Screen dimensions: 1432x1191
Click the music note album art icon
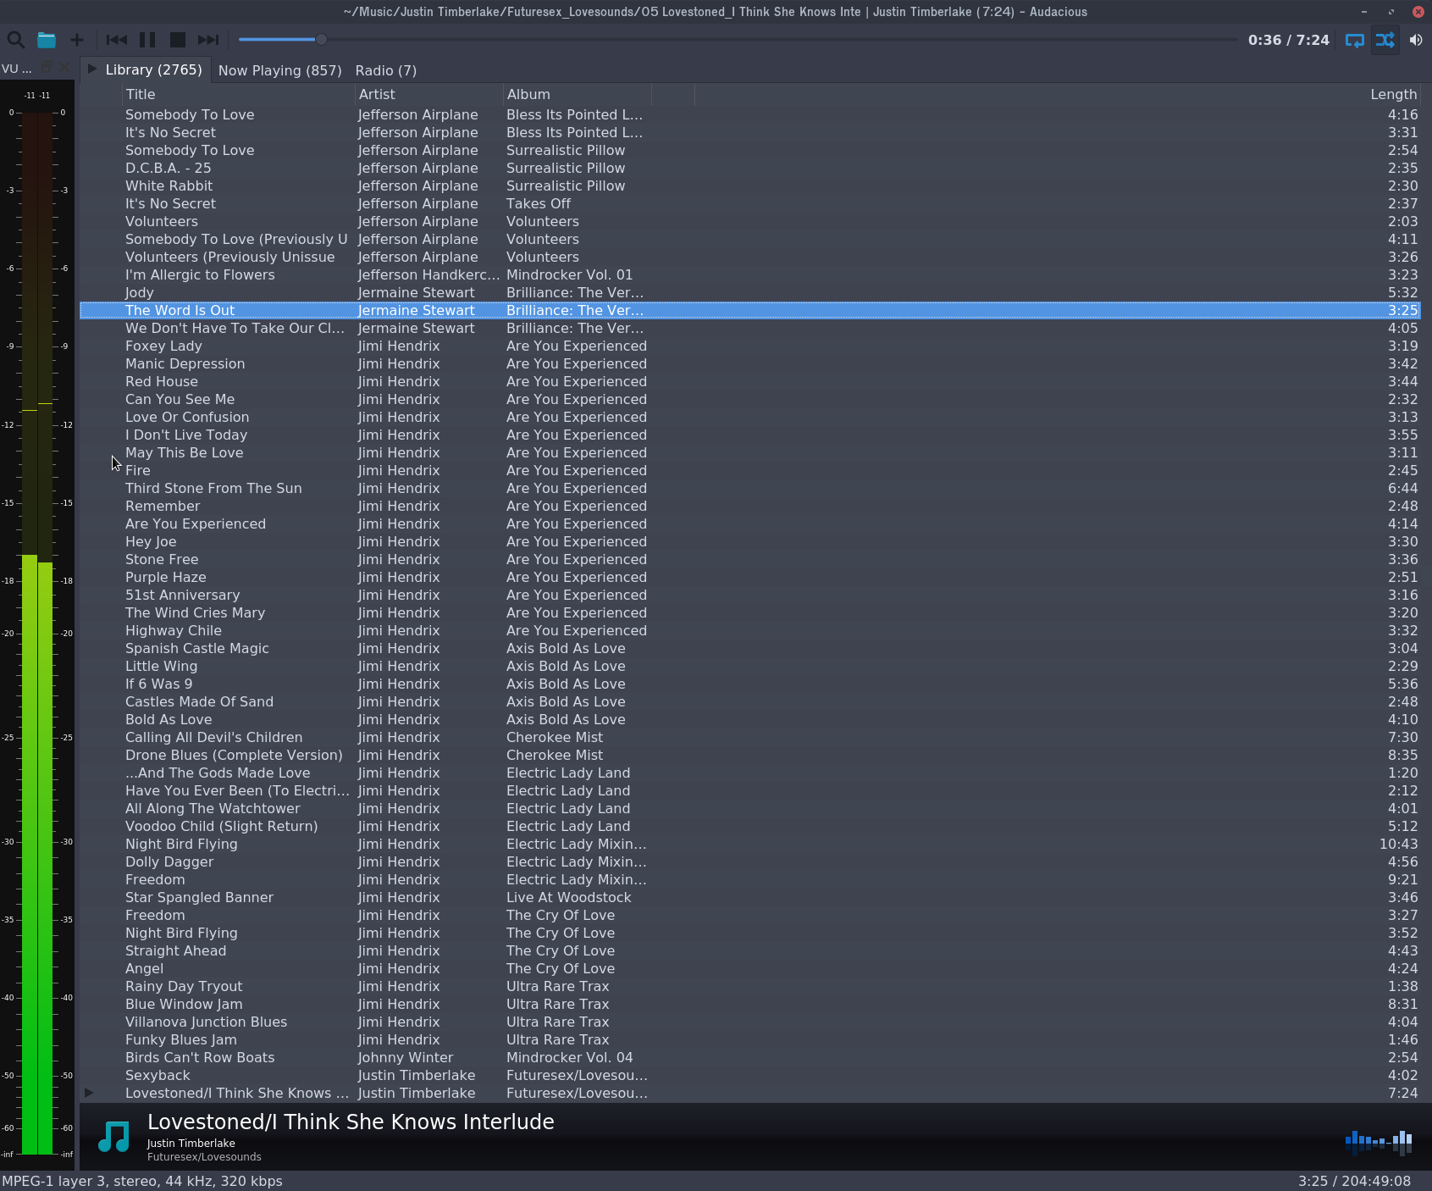coord(114,1136)
